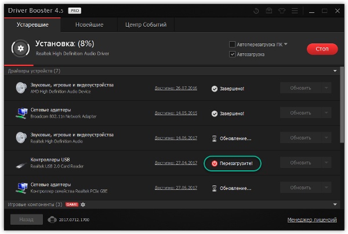Click the red installation progress bar
Viewport: 348px width, 234px height.
coord(19,65)
